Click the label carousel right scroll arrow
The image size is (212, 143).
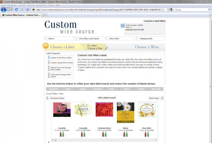click(156, 140)
